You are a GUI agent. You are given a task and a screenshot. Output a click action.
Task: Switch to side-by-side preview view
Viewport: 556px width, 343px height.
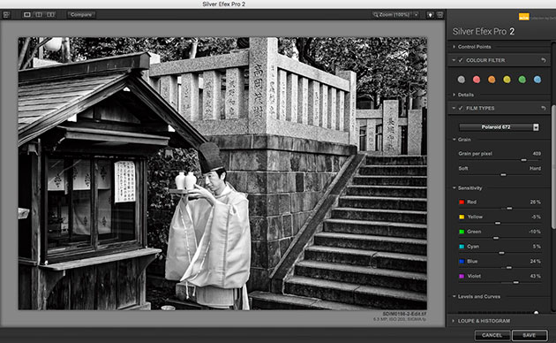click(x=50, y=14)
